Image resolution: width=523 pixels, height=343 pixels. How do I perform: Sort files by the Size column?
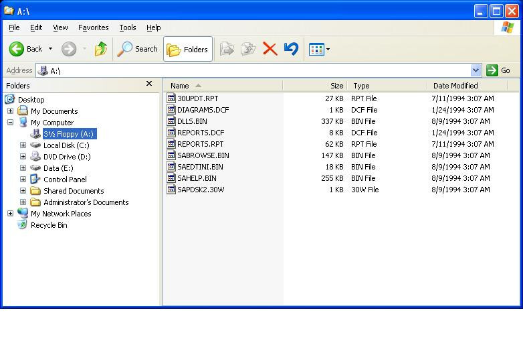tap(315, 86)
